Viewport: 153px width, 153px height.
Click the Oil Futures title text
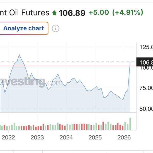[24, 13]
